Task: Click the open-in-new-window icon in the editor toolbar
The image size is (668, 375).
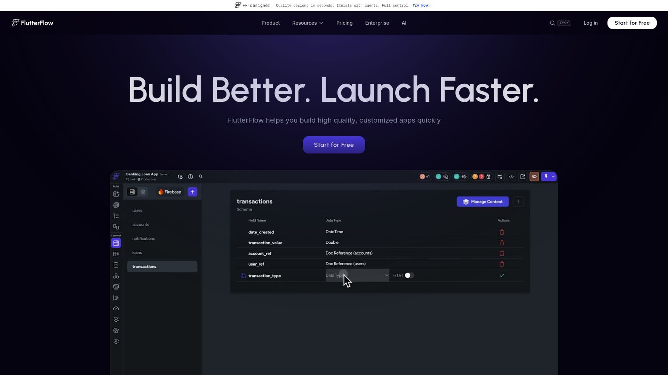Action: point(523,177)
